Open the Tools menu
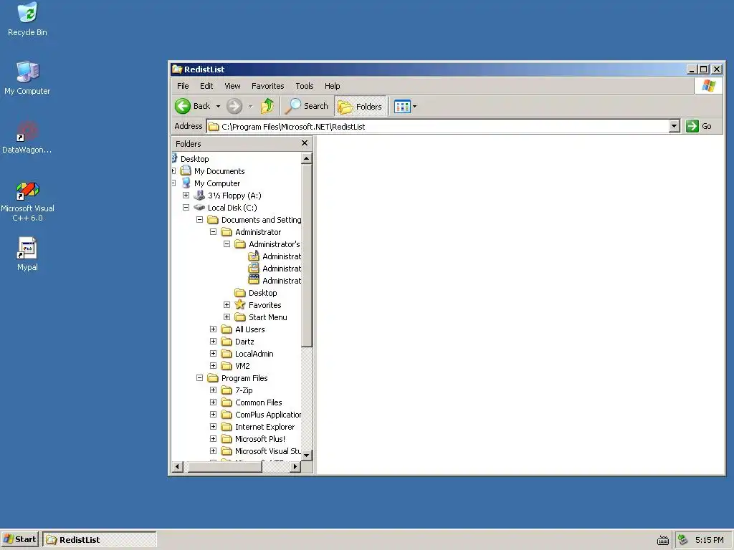Image resolution: width=734 pixels, height=550 pixels. pos(304,86)
